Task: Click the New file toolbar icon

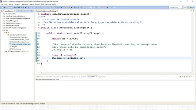Action: (x=2, y=7)
